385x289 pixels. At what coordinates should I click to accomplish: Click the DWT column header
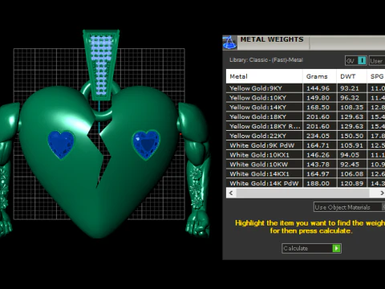point(351,76)
